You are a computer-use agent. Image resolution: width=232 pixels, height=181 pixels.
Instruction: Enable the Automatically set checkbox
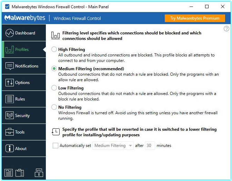tap(56, 146)
